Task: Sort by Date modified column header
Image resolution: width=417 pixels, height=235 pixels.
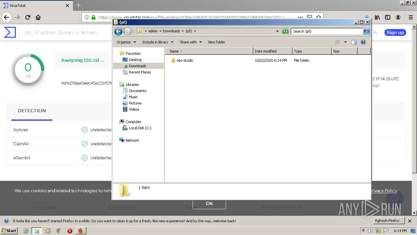Action: coord(273,51)
